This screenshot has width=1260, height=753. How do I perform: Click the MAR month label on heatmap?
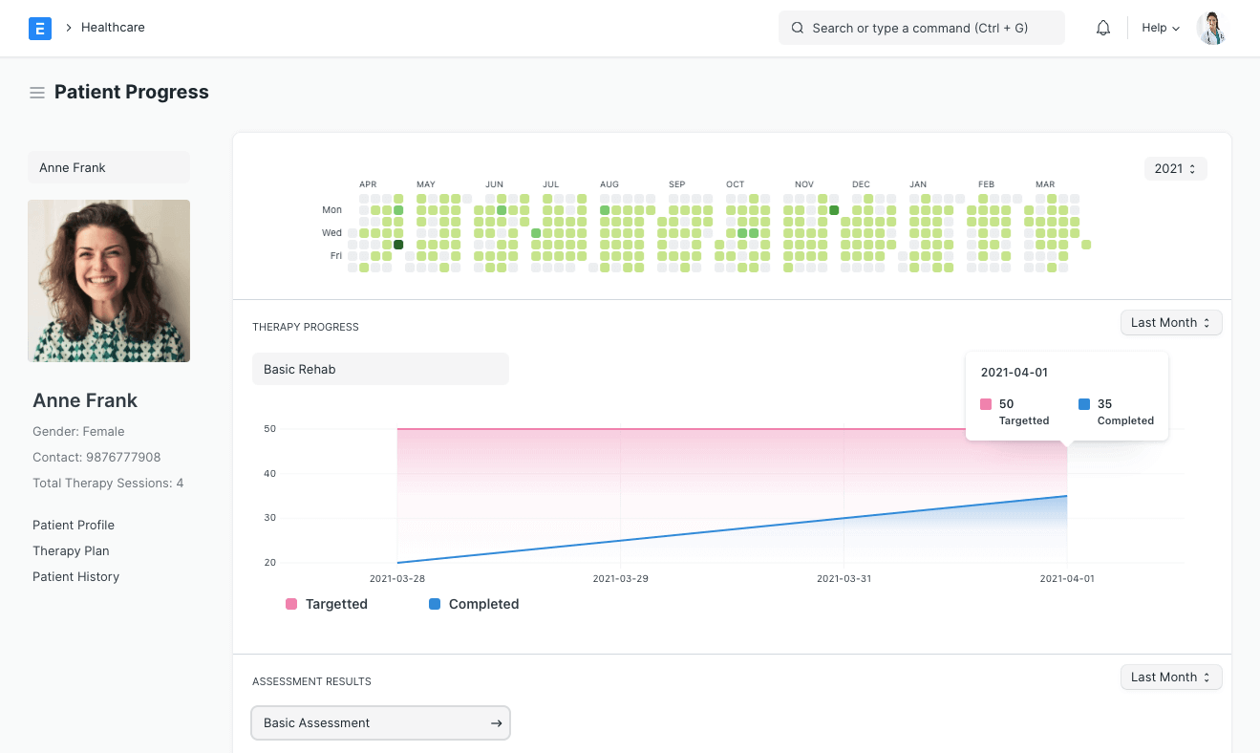(x=1045, y=184)
